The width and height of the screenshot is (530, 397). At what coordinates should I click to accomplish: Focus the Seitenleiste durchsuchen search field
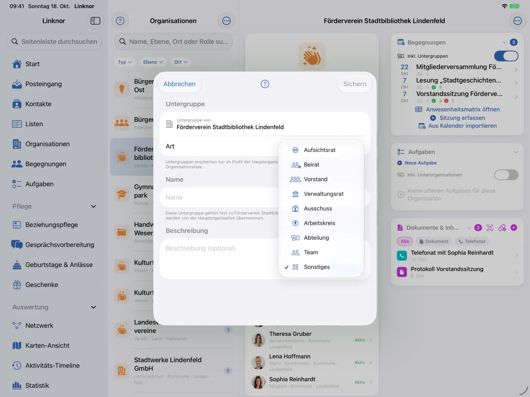tap(54, 42)
